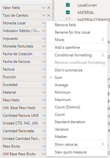The height and width of the screenshot is (158, 110).
Task: Open the Factura field dropdown chevron
Action: click(x=44, y=69)
